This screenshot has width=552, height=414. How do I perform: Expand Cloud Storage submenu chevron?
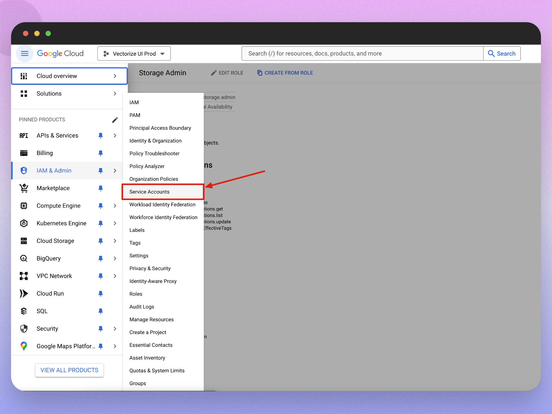coord(115,241)
